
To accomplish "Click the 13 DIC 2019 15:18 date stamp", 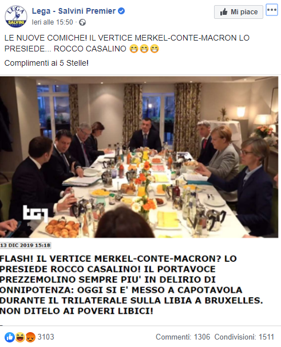I will click(x=25, y=245).
